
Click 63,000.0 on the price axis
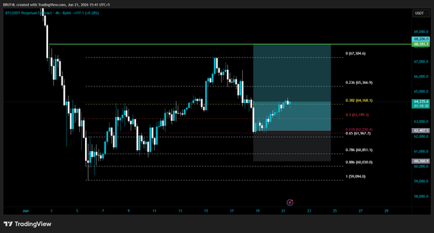coord(421,122)
